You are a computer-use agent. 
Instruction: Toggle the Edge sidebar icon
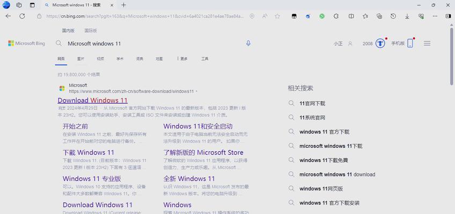[449, 17]
